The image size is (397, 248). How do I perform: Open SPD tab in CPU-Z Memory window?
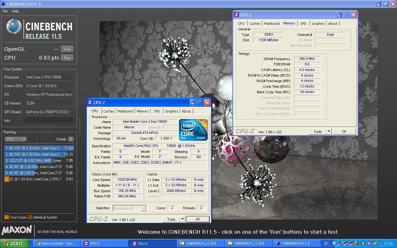coord(303,24)
